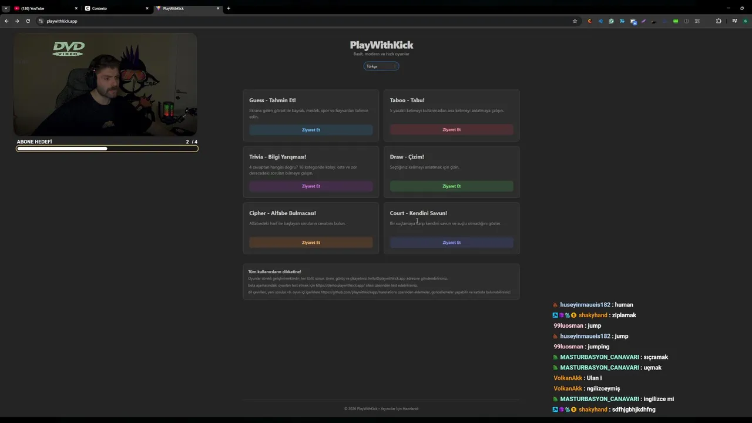The width and height of the screenshot is (752, 423).
Task: Visit the Guess - Tahmin Et! game
Action: 311,130
